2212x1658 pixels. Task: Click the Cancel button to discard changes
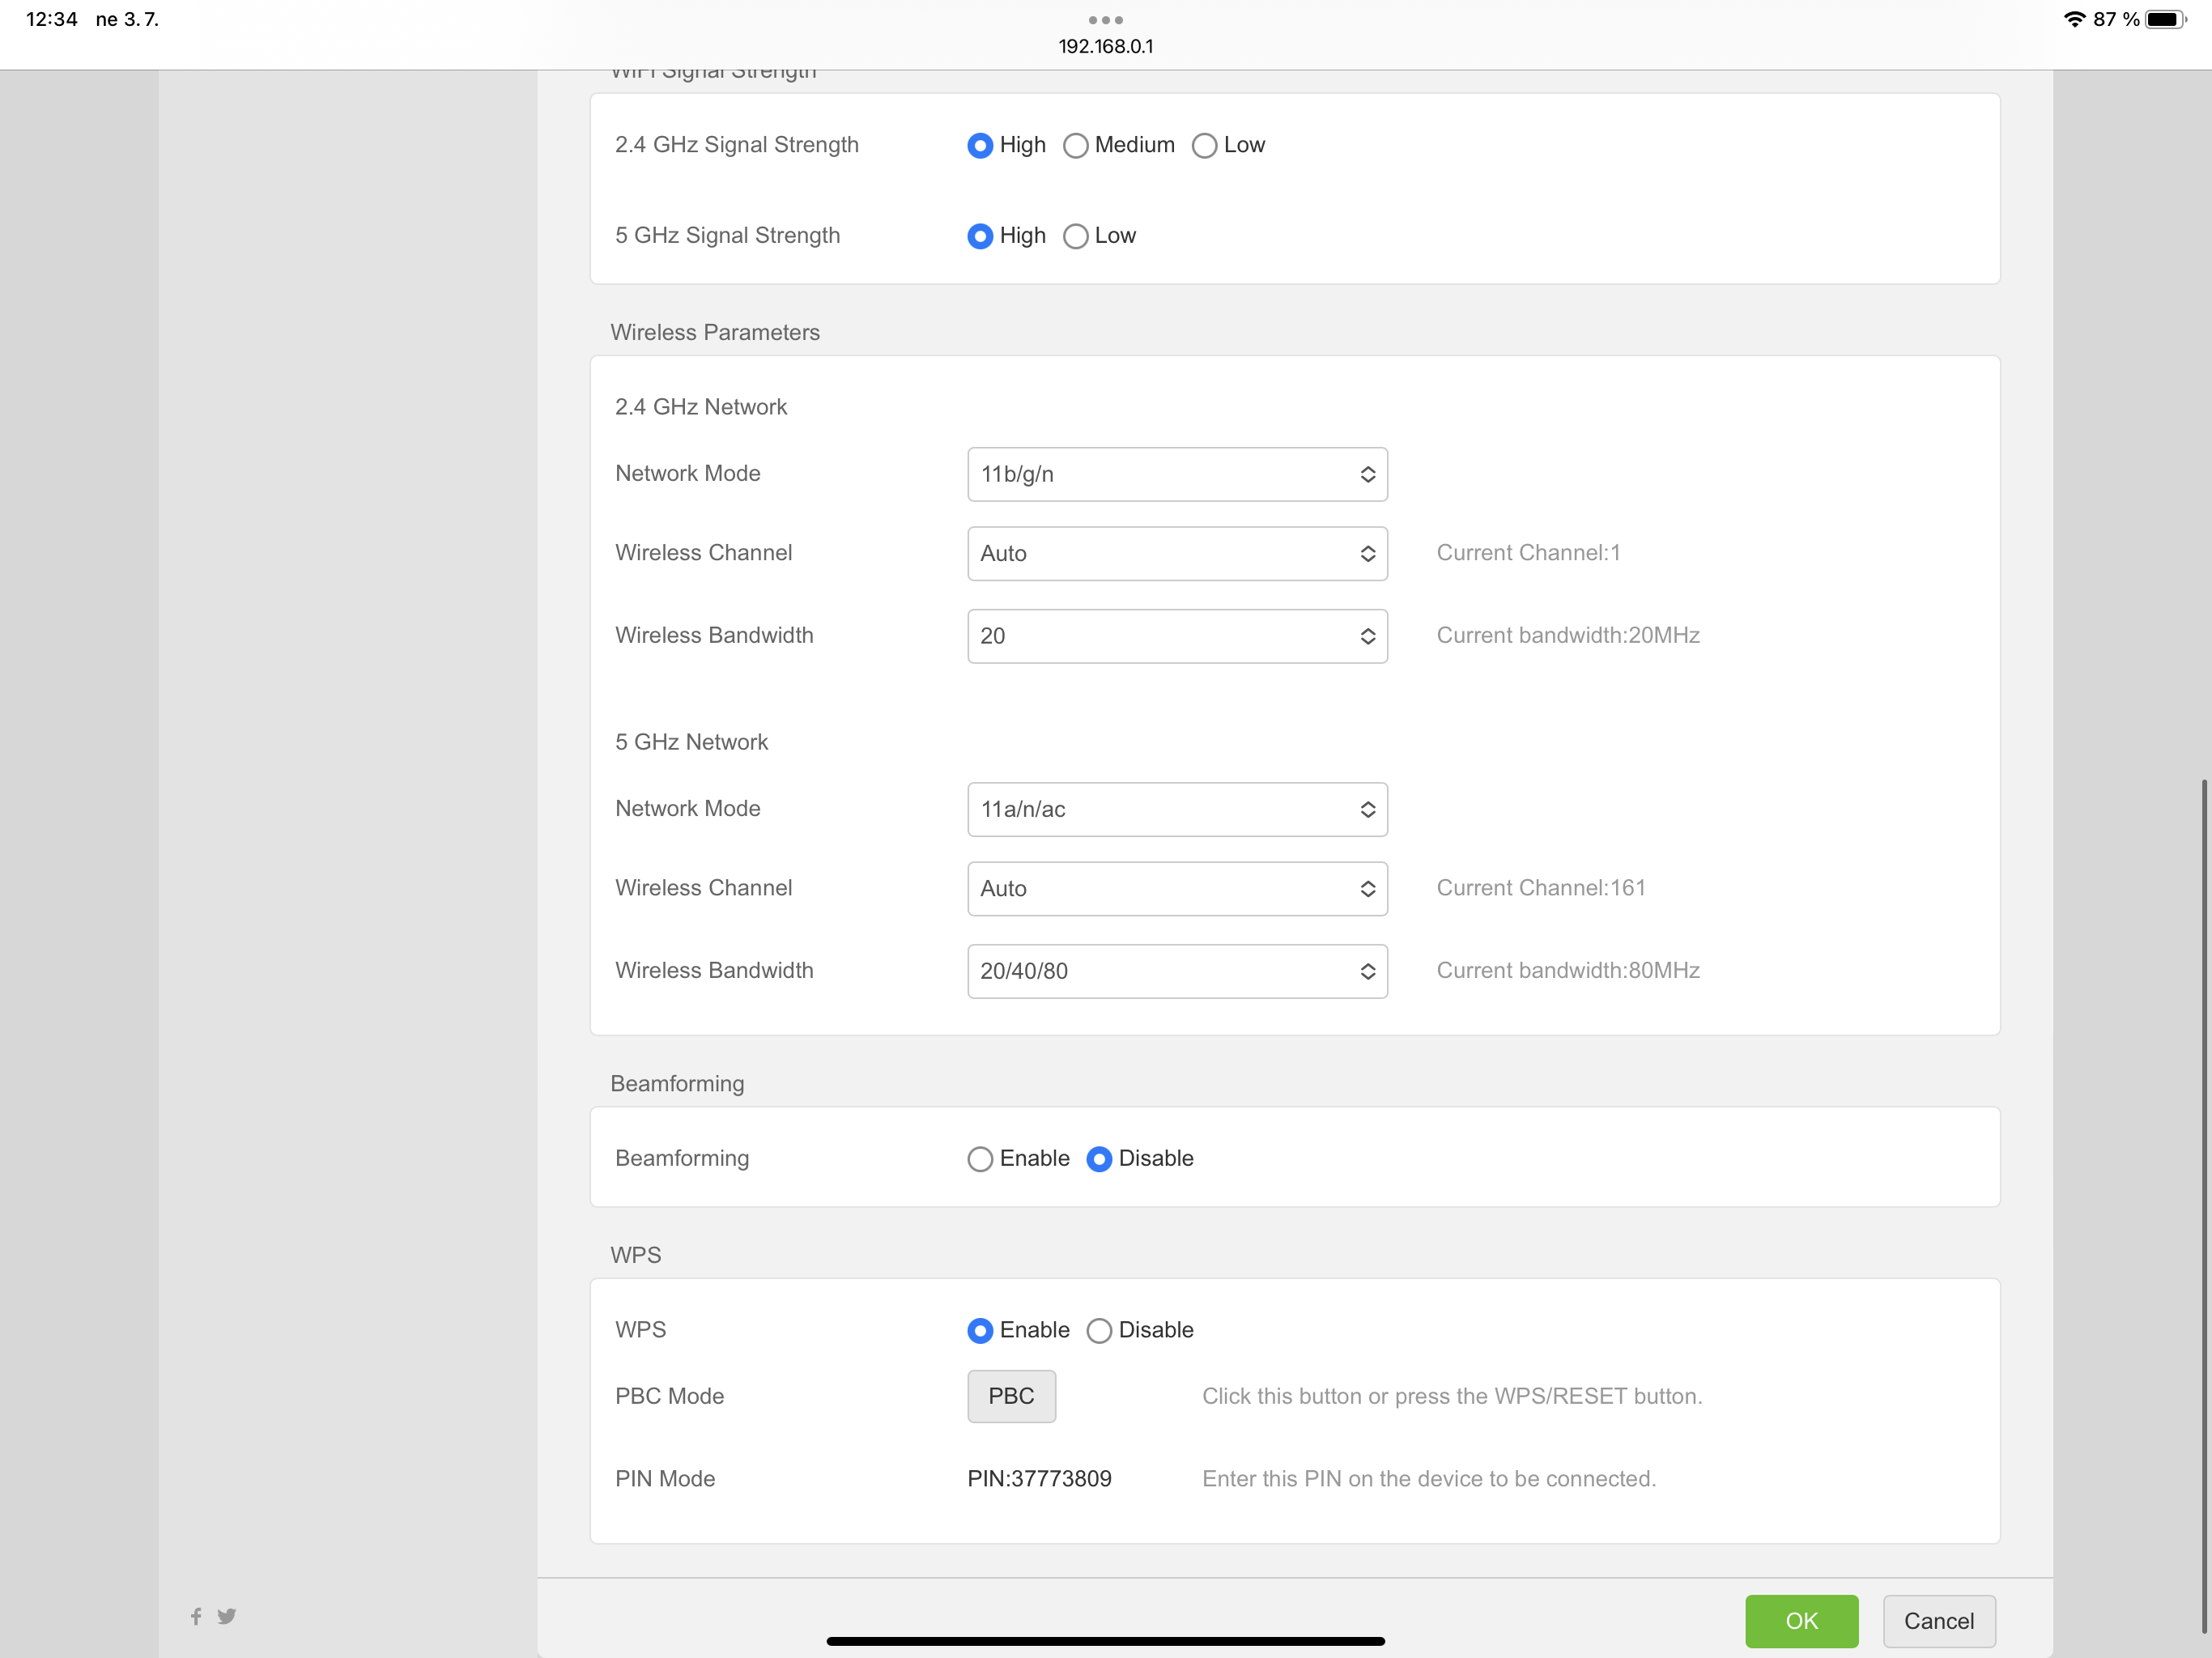(x=1938, y=1618)
